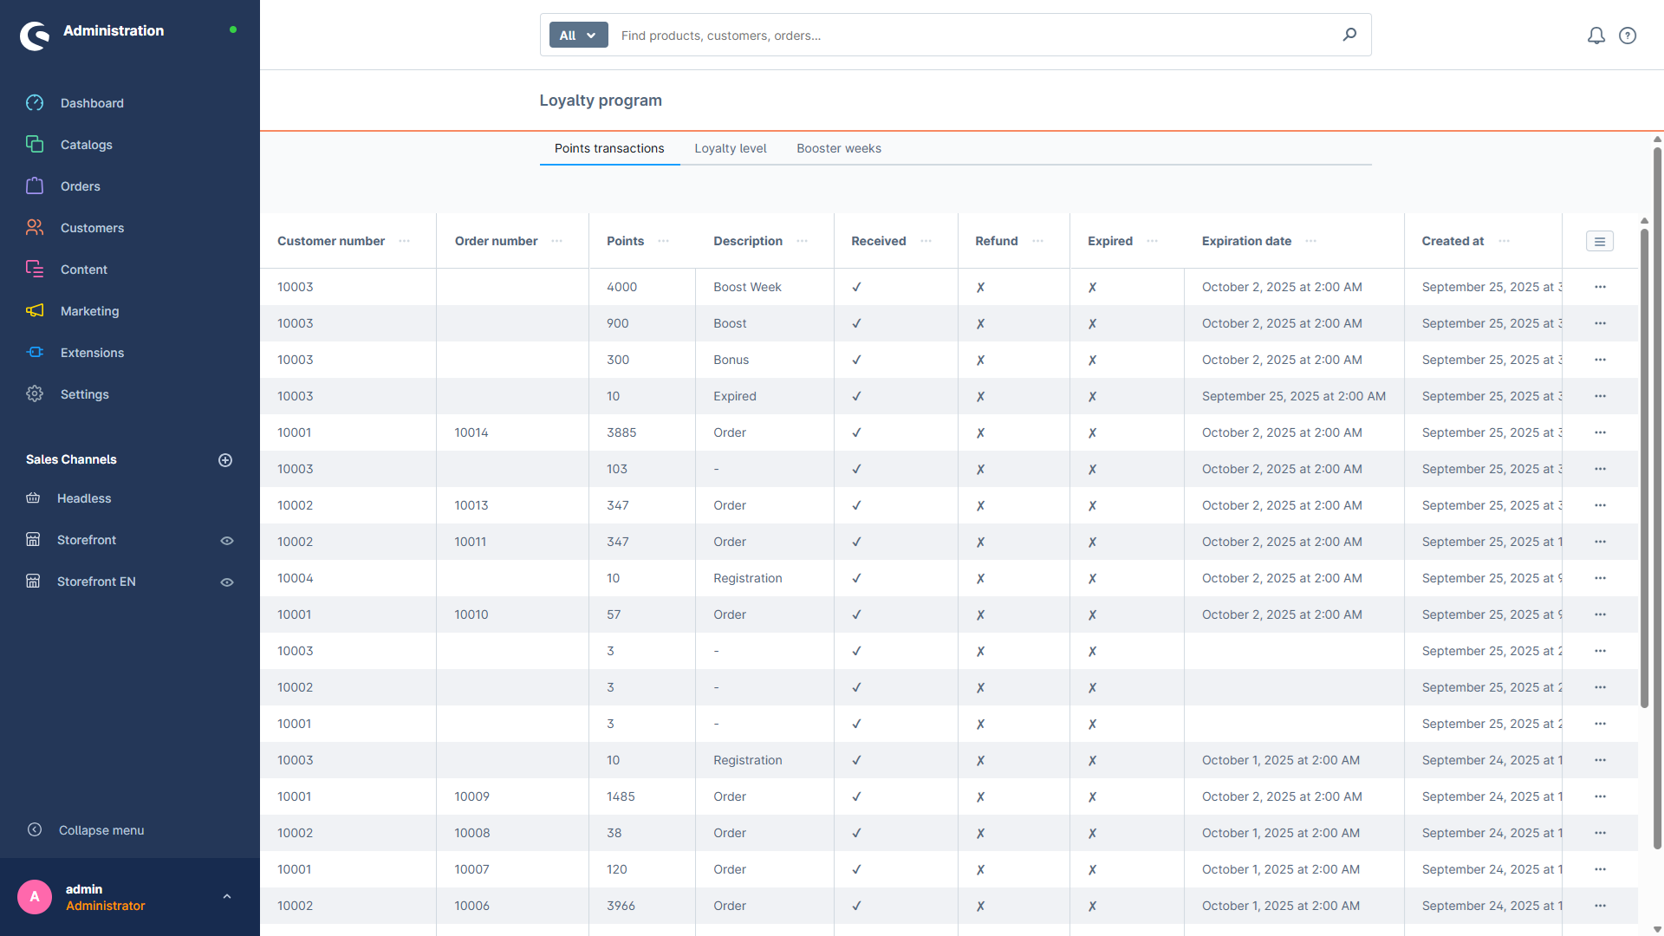The width and height of the screenshot is (1664, 936).
Task: Open the Dashboard icon in sidebar
Action: tap(35, 103)
